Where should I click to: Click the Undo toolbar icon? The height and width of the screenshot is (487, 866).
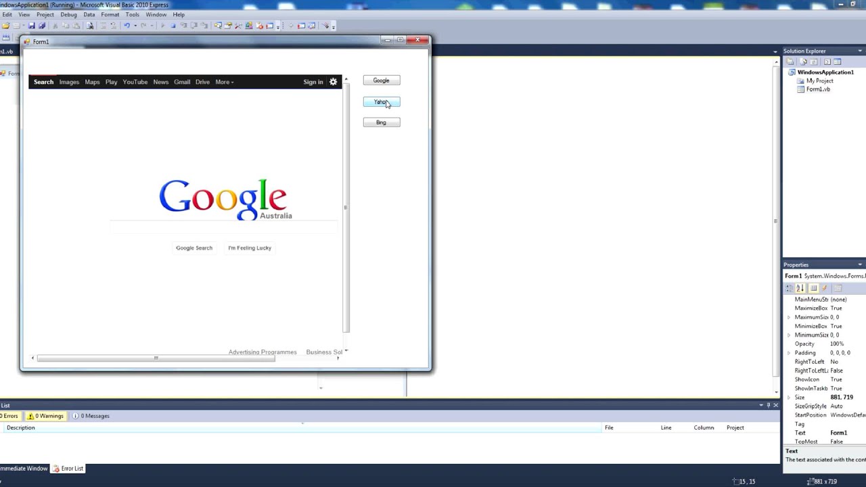[127, 26]
